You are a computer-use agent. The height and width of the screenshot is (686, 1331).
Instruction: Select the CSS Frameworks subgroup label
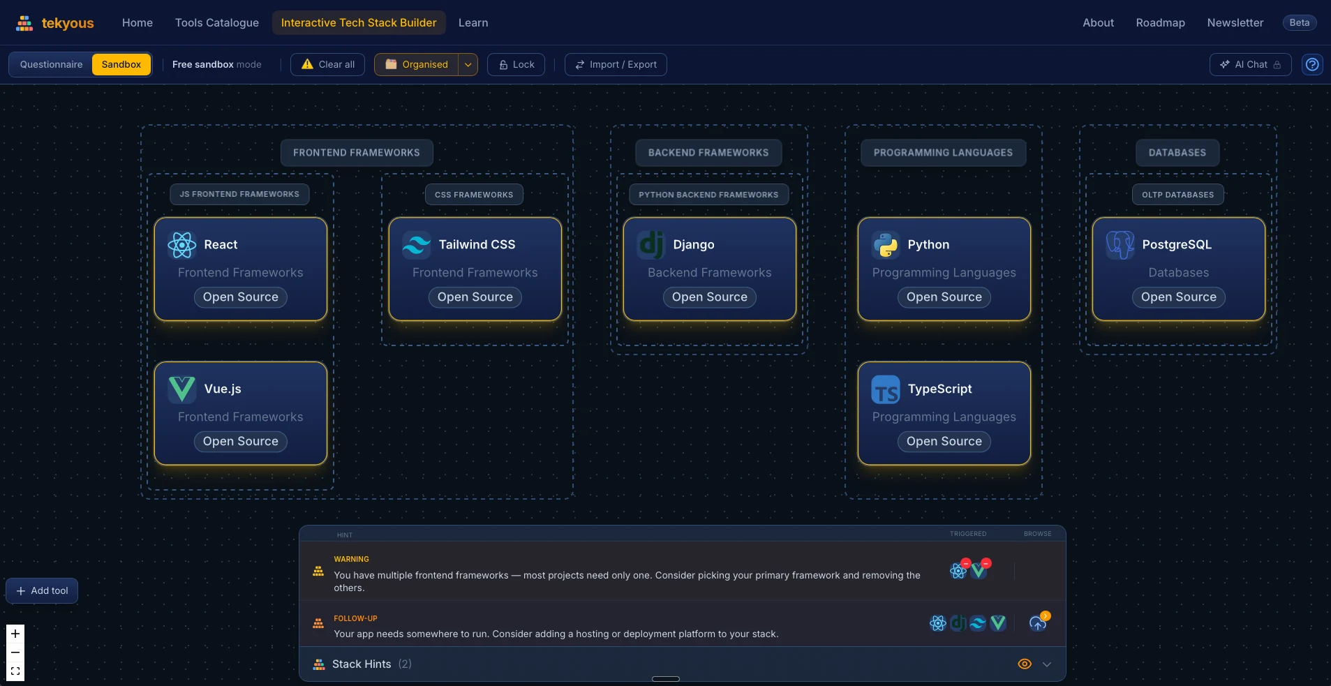474,195
